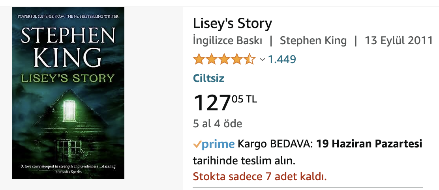Click the prime logo

218,144
